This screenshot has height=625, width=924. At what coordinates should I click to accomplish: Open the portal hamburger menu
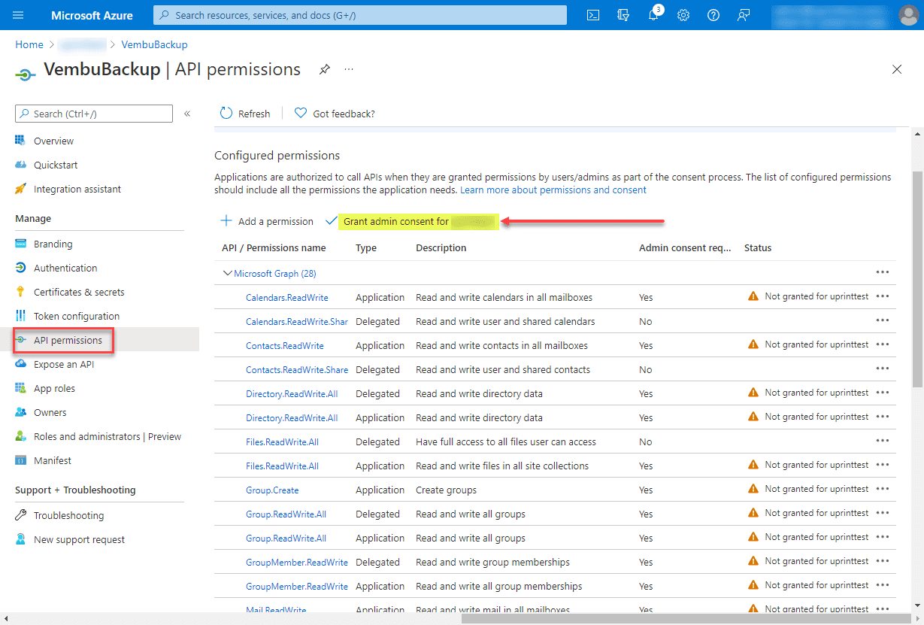[18, 15]
